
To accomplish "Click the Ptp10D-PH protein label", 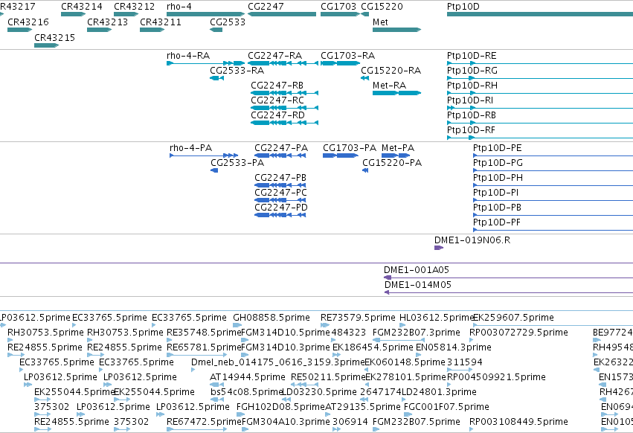I will [x=498, y=178].
